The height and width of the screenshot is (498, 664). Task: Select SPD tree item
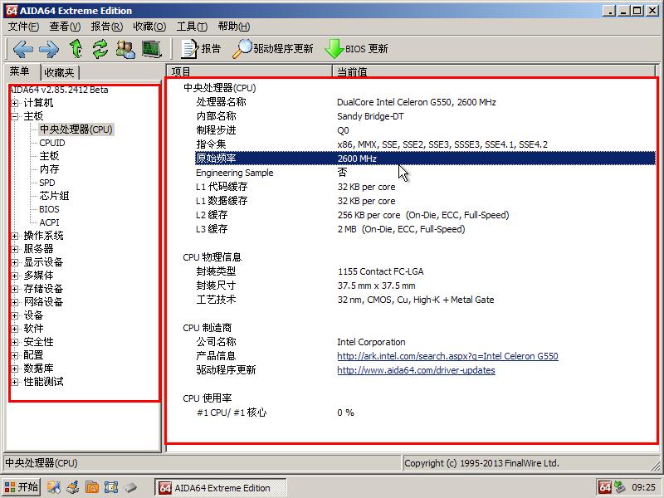(x=47, y=183)
